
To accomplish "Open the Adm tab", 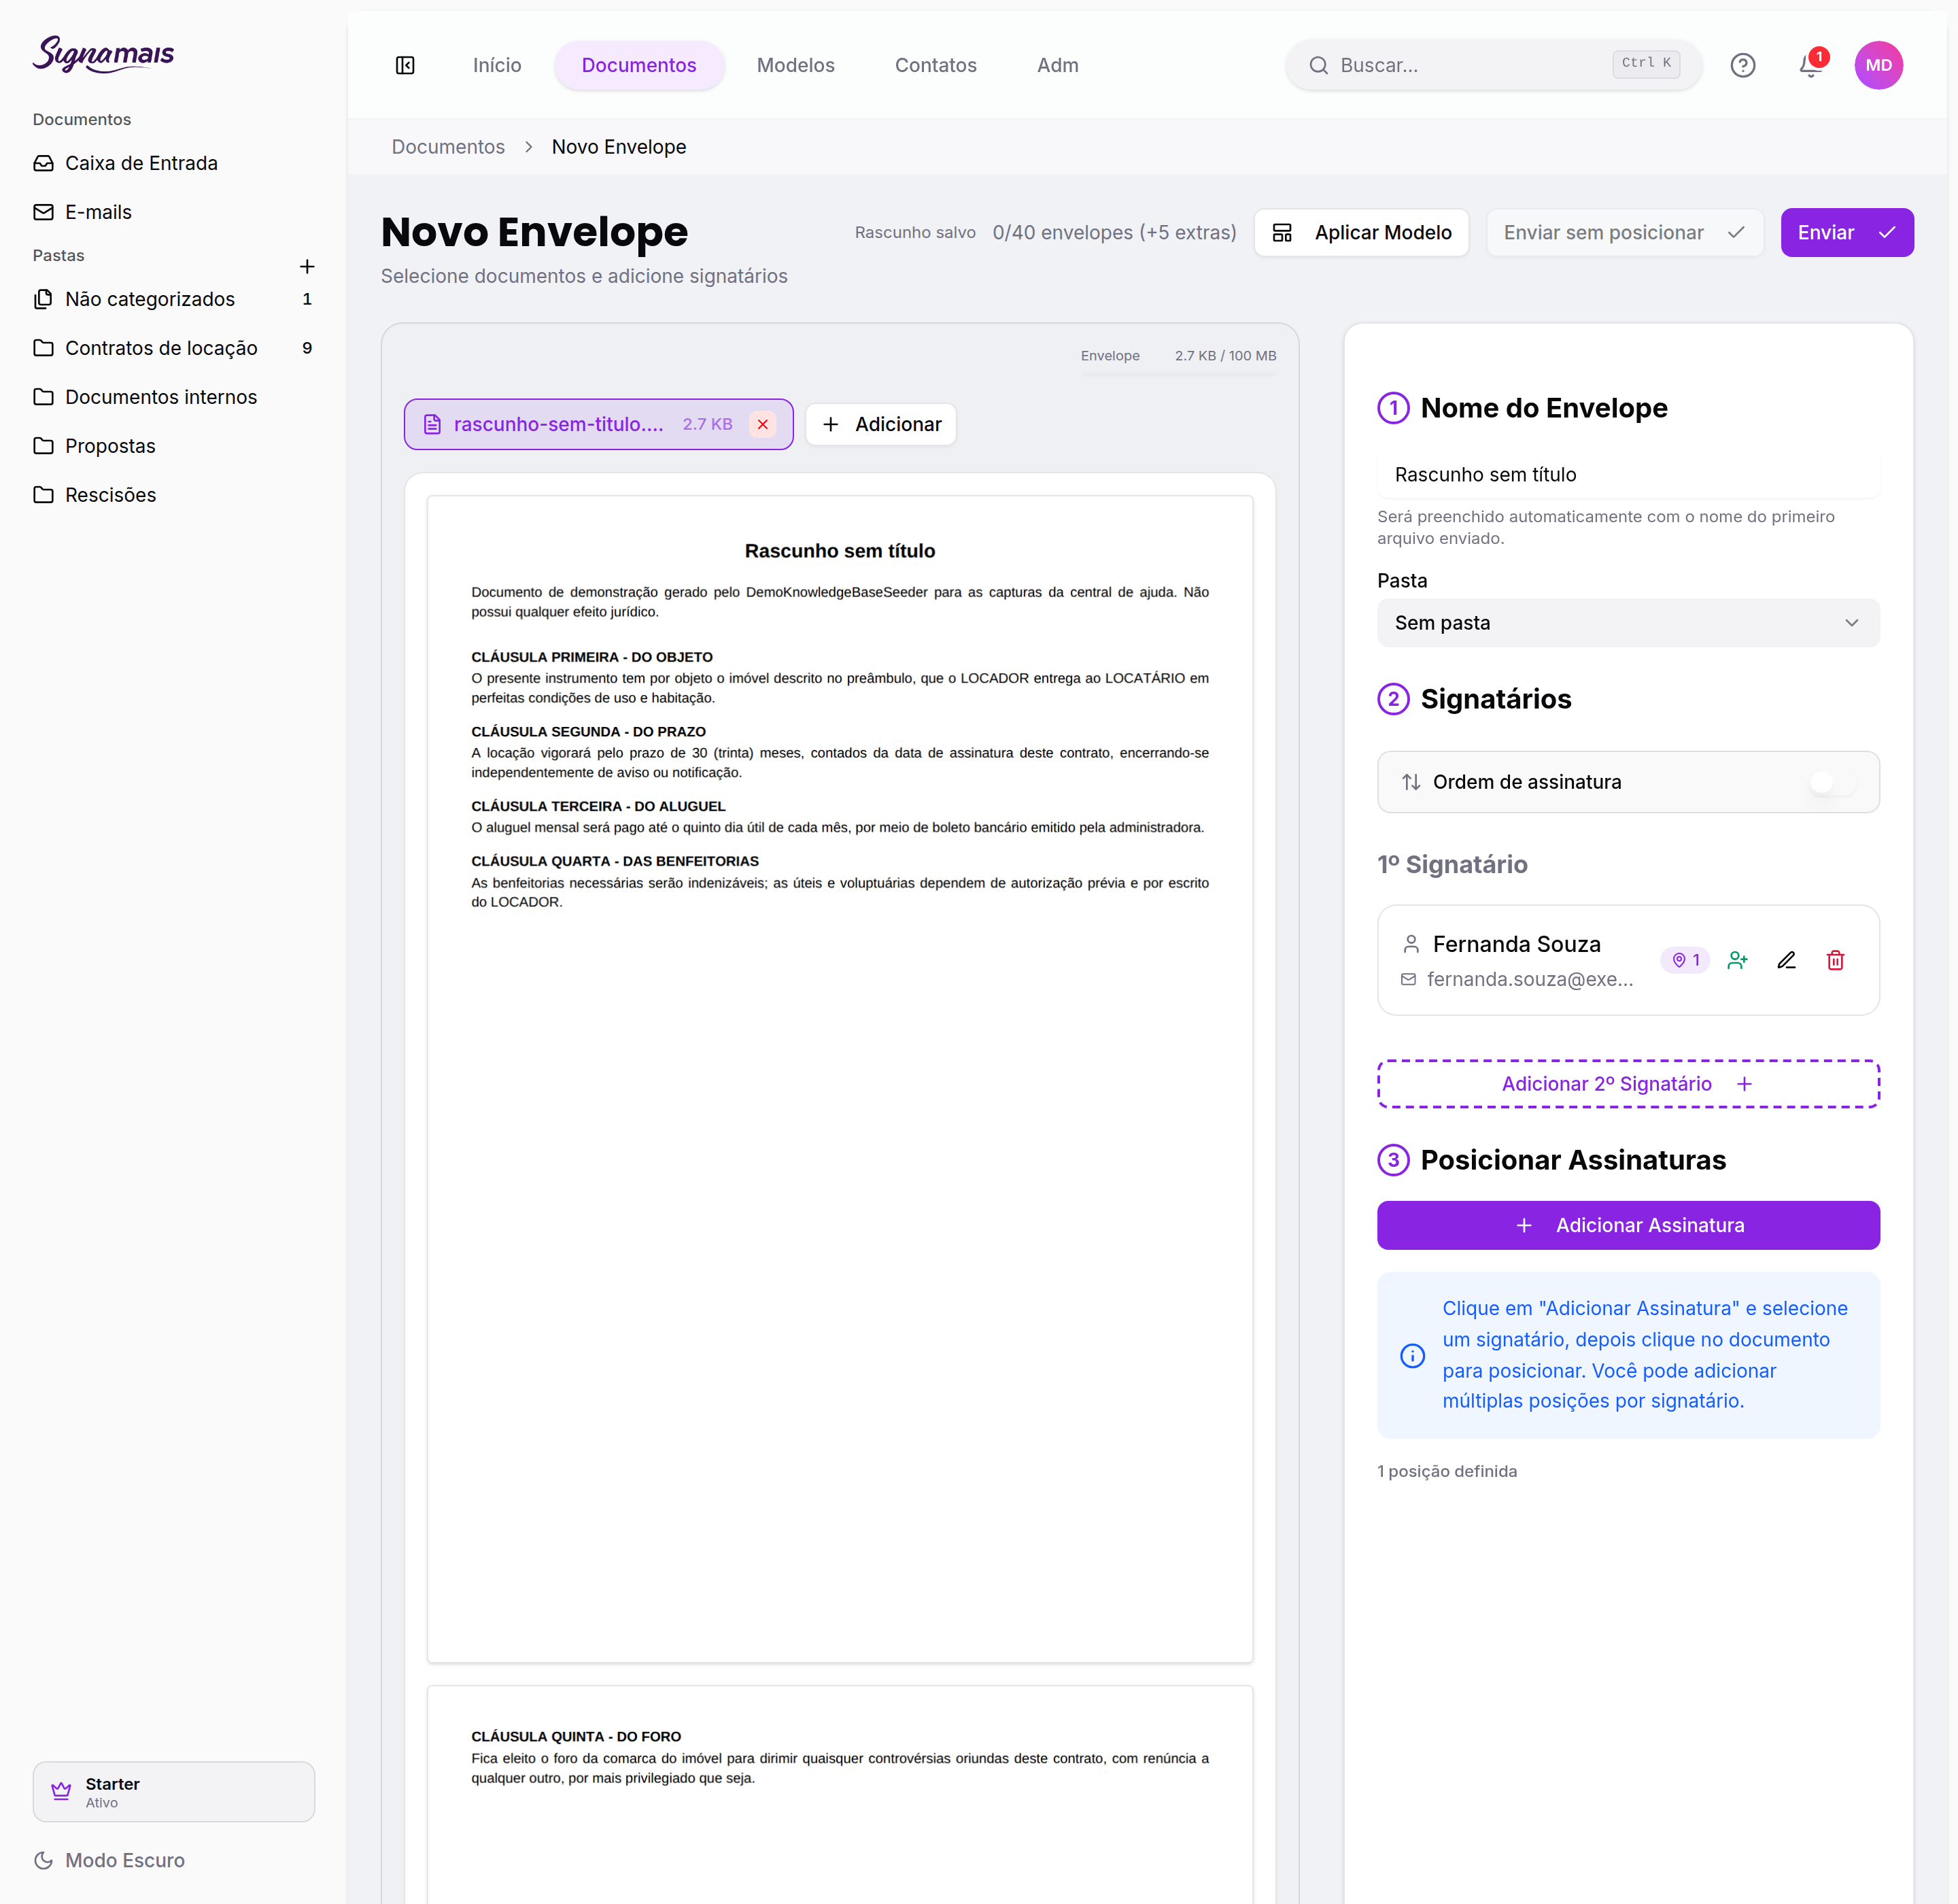I will (1057, 65).
